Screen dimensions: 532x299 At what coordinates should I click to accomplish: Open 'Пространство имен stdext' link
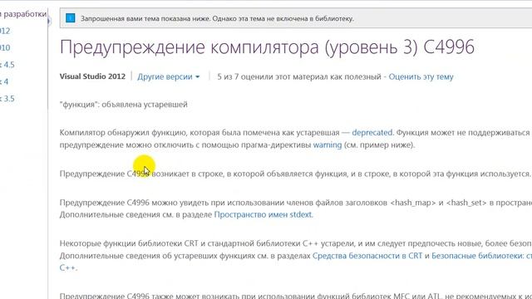coord(263,214)
